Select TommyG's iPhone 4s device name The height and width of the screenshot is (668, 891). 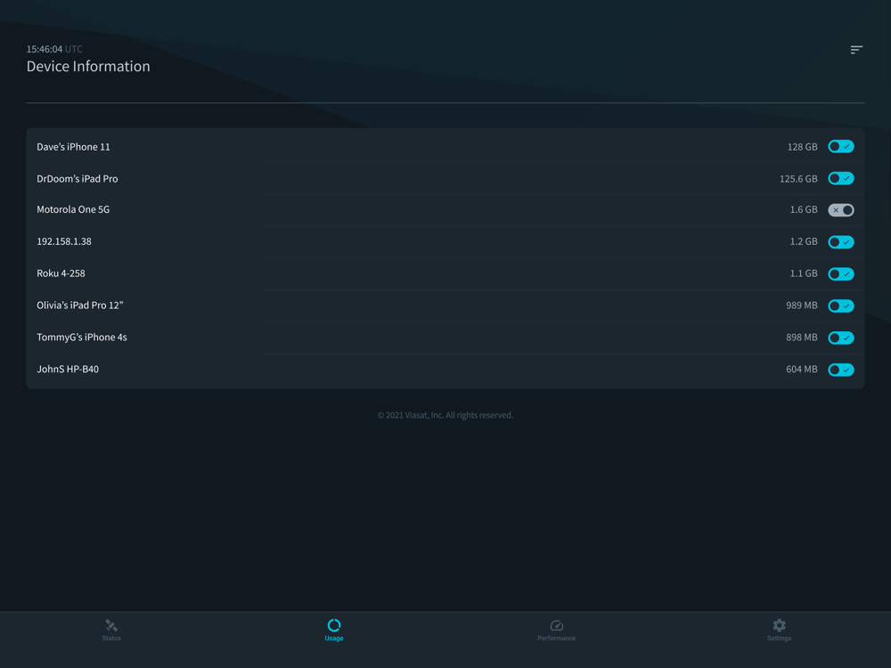(x=82, y=337)
